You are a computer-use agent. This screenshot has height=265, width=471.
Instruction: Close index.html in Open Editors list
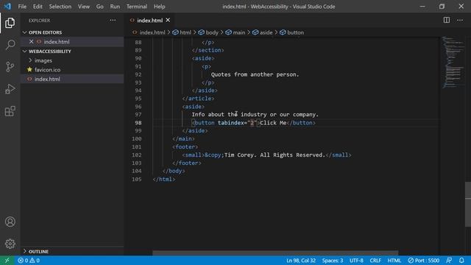[31, 41]
